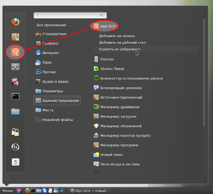Open the Files folder icon in favorites
This screenshot has height=194, width=213.
pos(15,111)
